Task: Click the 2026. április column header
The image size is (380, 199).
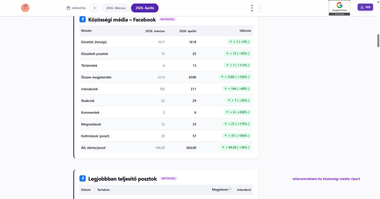Action: (x=188, y=31)
